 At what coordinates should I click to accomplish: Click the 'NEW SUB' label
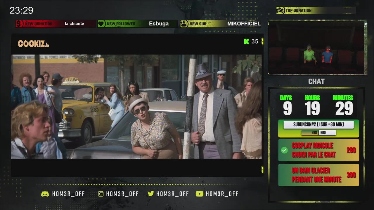pyautogui.click(x=198, y=24)
